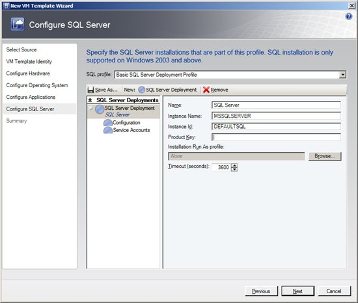Click the Service Accounts node icon

click(x=108, y=130)
